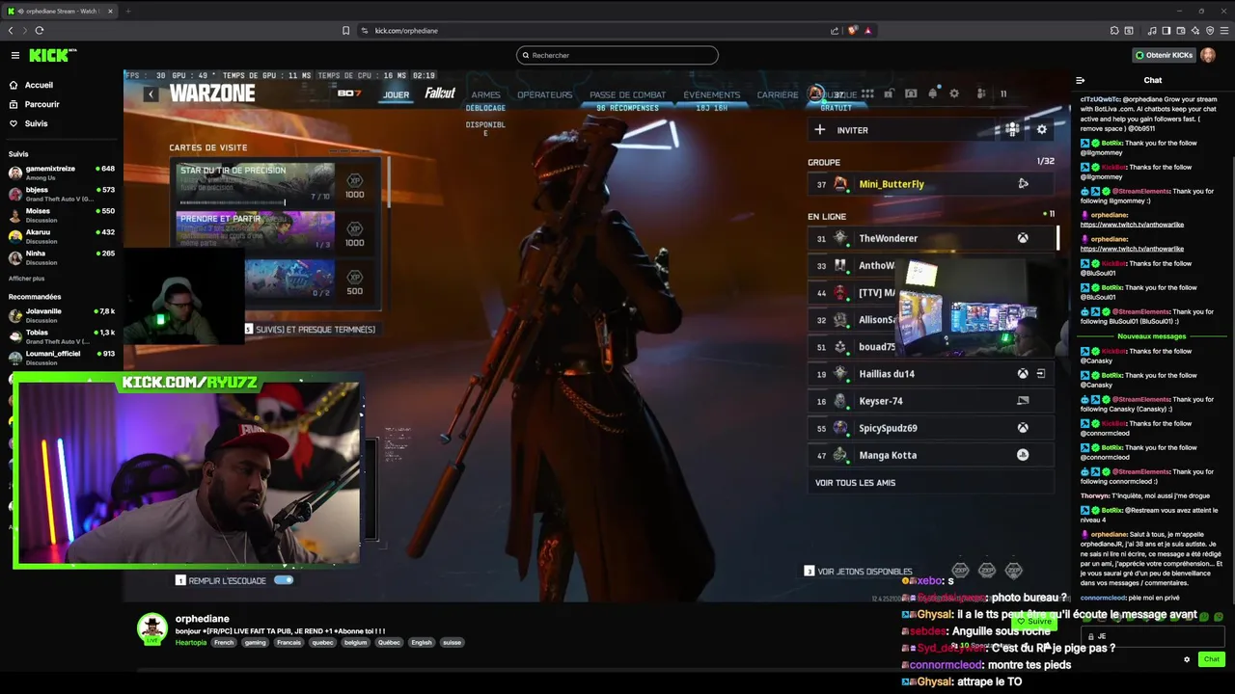This screenshot has width=1235, height=694.
Task: Open social panel gear settings icon
Action: click(1041, 129)
